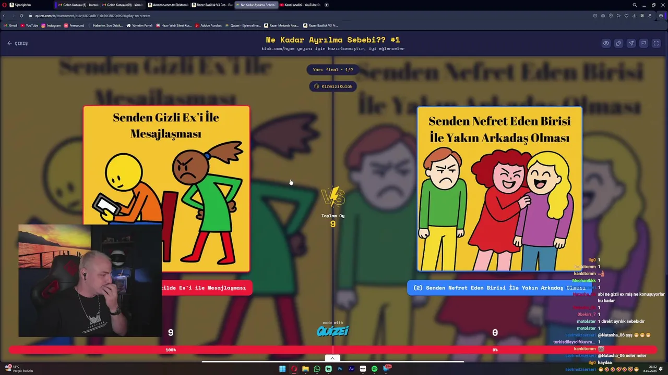Open the Windows Start menu

282,369
